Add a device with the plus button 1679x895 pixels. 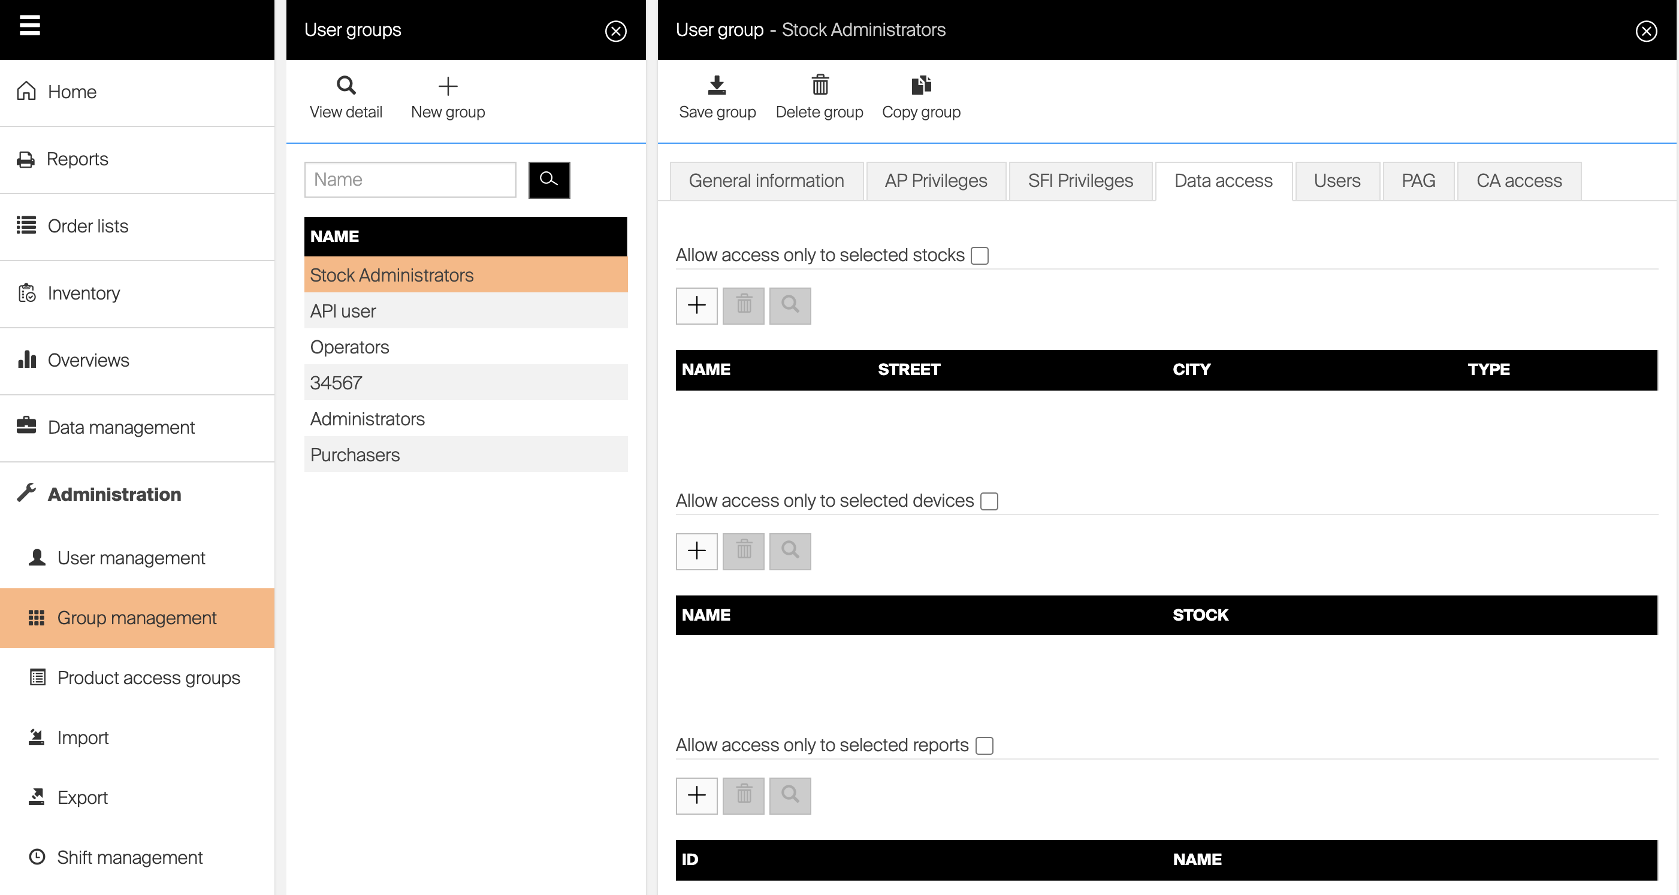point(696,551)
